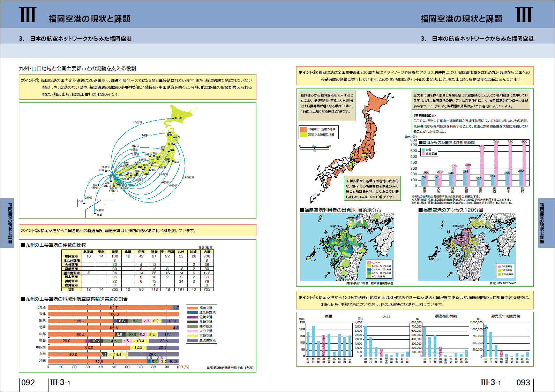Click the 鹿児島空港 legend swatch
Screen dimensions: 555x392
(193, 340)
